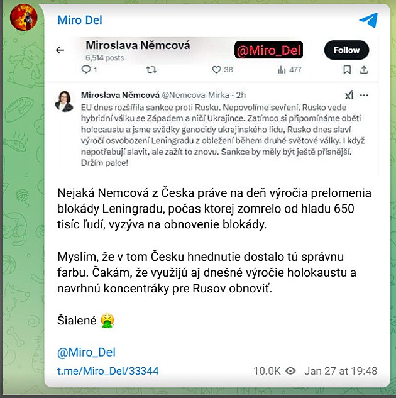Click the retweet arrows icon
The width and height of the screenshot is (396, 398).
click(x=151, y=69)
